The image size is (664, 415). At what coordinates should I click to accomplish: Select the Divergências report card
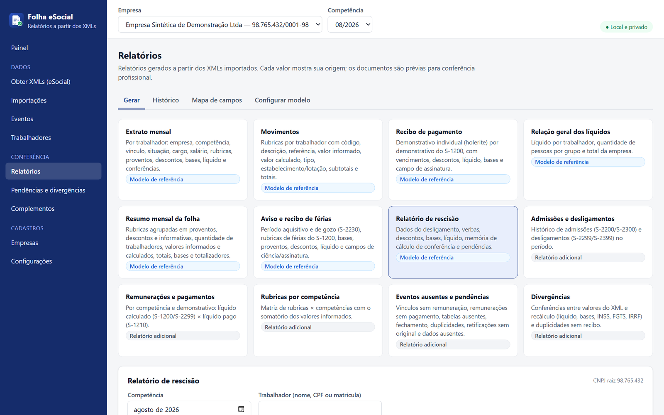point(588,320)
